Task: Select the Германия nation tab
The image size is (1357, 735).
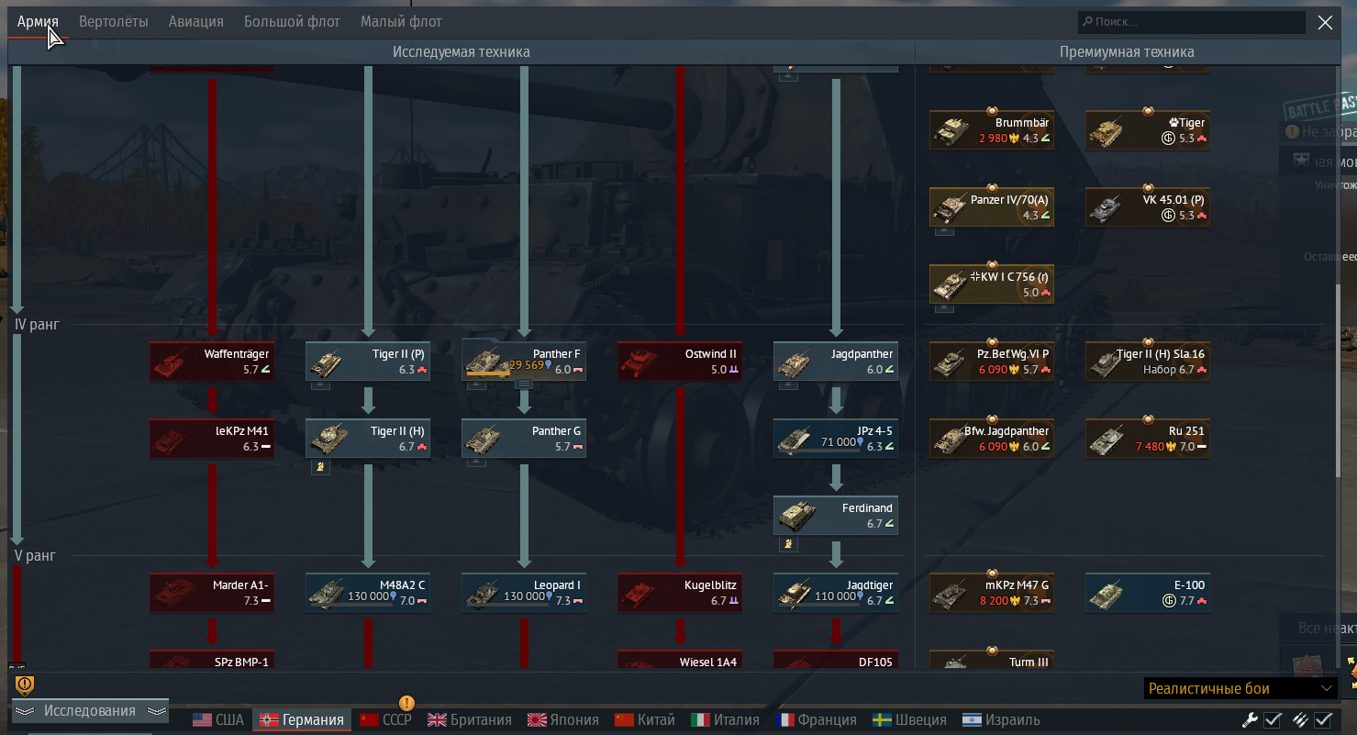Action: point(302,720)
